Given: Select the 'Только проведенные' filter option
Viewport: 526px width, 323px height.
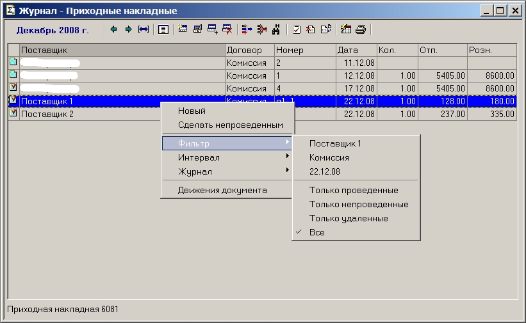Looking at the screenshot, I should [353, 190].
